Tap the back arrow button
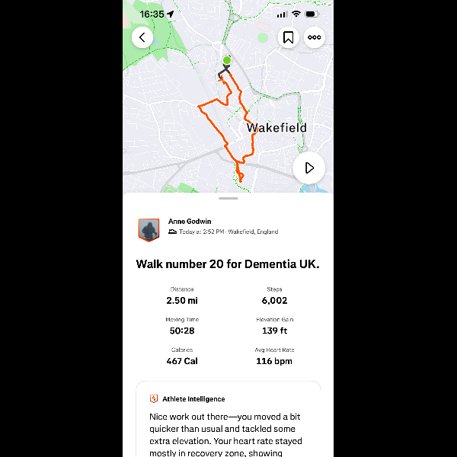 (142, 37)
